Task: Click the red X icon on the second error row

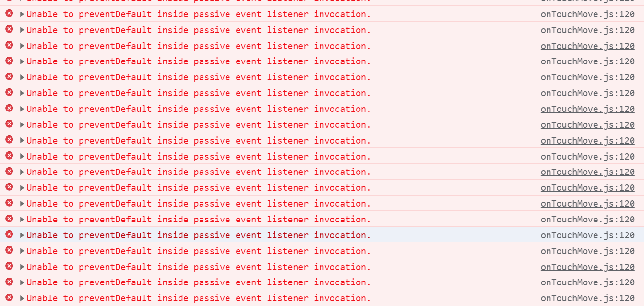Action: (x=9, y=30)
